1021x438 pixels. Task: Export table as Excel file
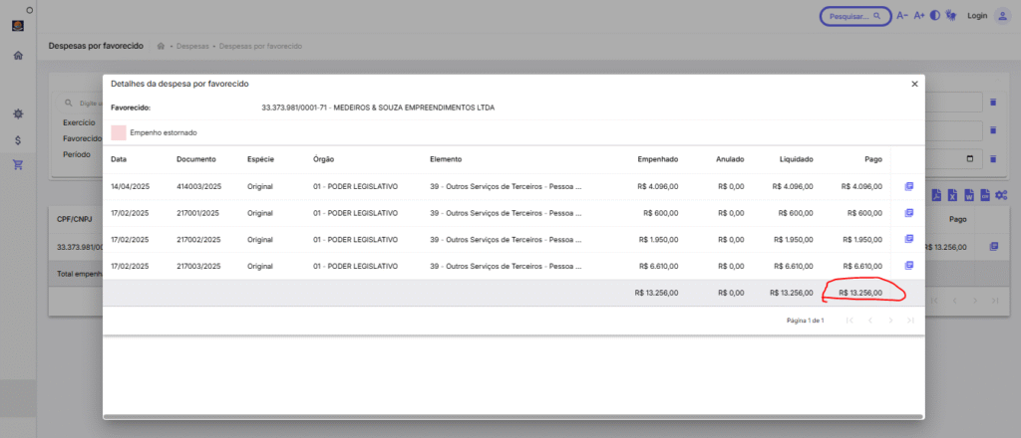[952, 195]
